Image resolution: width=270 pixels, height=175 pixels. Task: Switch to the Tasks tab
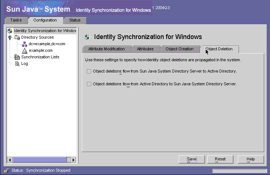pyautogui.click(x=16, y=20)
